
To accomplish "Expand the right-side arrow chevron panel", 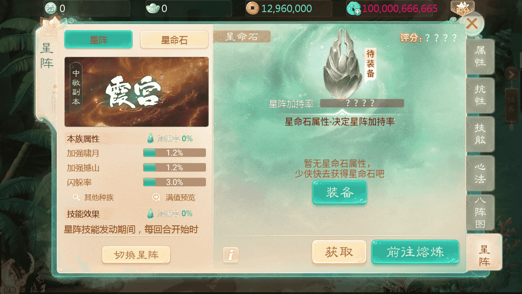I will coord(511,74).
